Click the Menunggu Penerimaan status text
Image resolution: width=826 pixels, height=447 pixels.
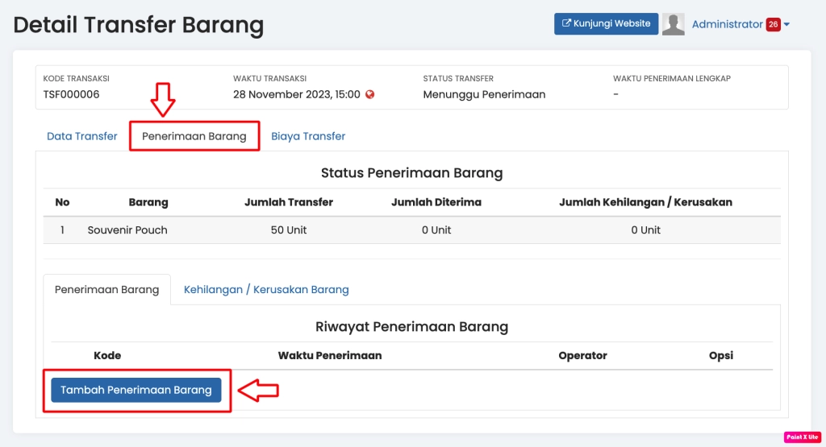[484, 94]
